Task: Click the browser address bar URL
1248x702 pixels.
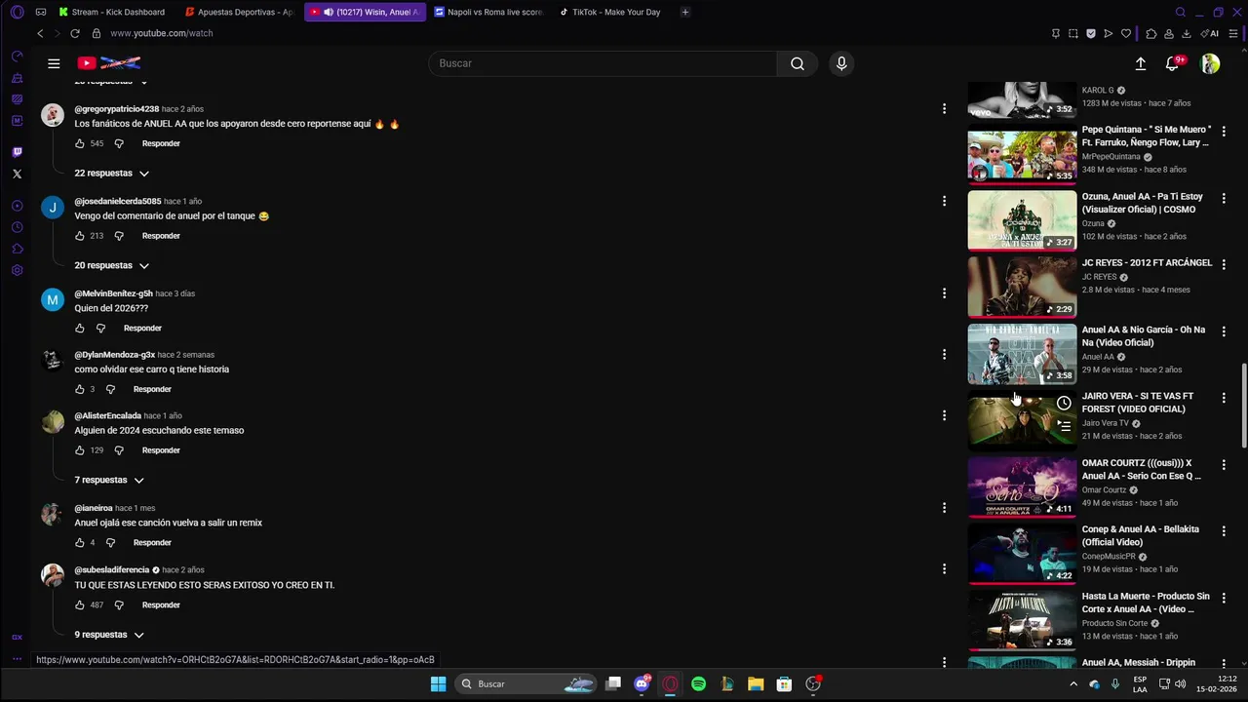Action: [162, 33]
